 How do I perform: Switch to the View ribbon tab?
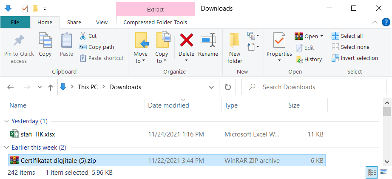click(102, 22)
